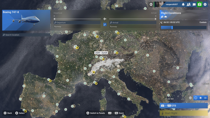Toggle the weather cloud under Flight Conditions
Screen dimensions: 210x118
click(166, 17)
